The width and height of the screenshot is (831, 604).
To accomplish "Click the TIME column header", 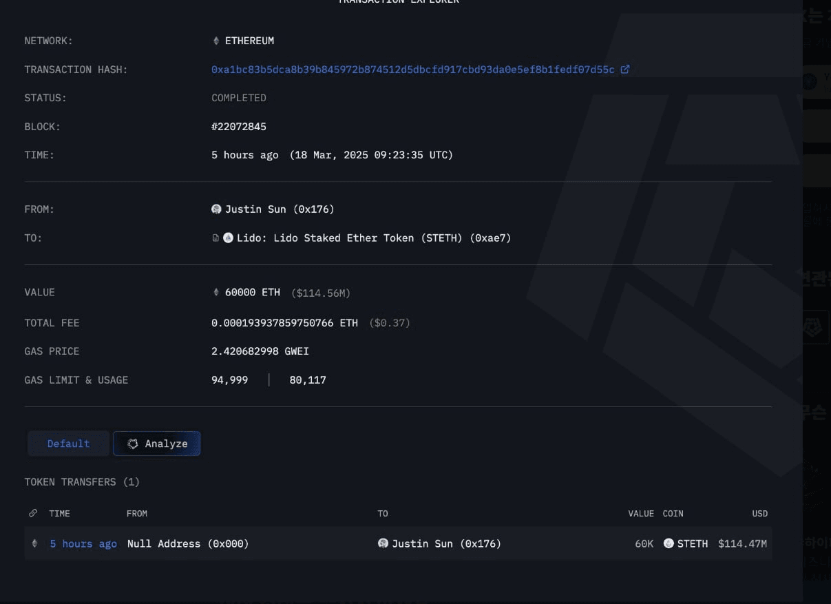I will click(59, 514).
